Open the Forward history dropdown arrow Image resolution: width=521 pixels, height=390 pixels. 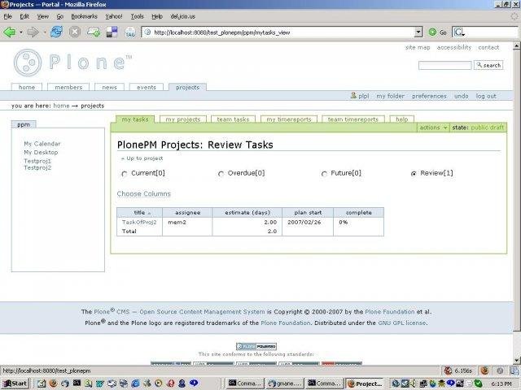(45, 32)
